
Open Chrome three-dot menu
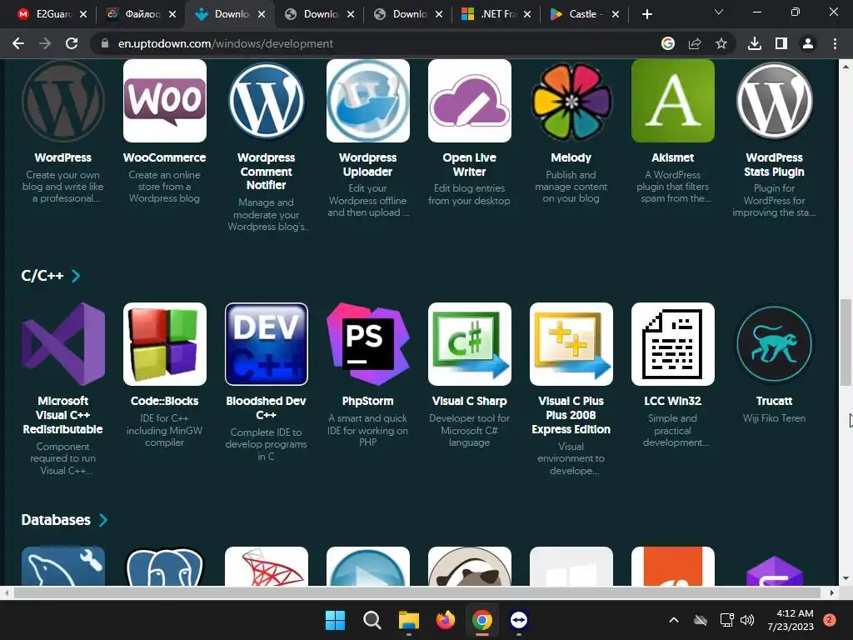[x=835, y=43]
